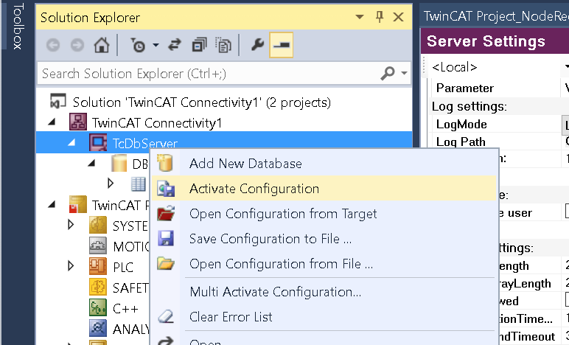Click the database cylinder icon in tree
Image resolution: width=569 pixels, height=345 pixels.
click(x=119, y=163)
